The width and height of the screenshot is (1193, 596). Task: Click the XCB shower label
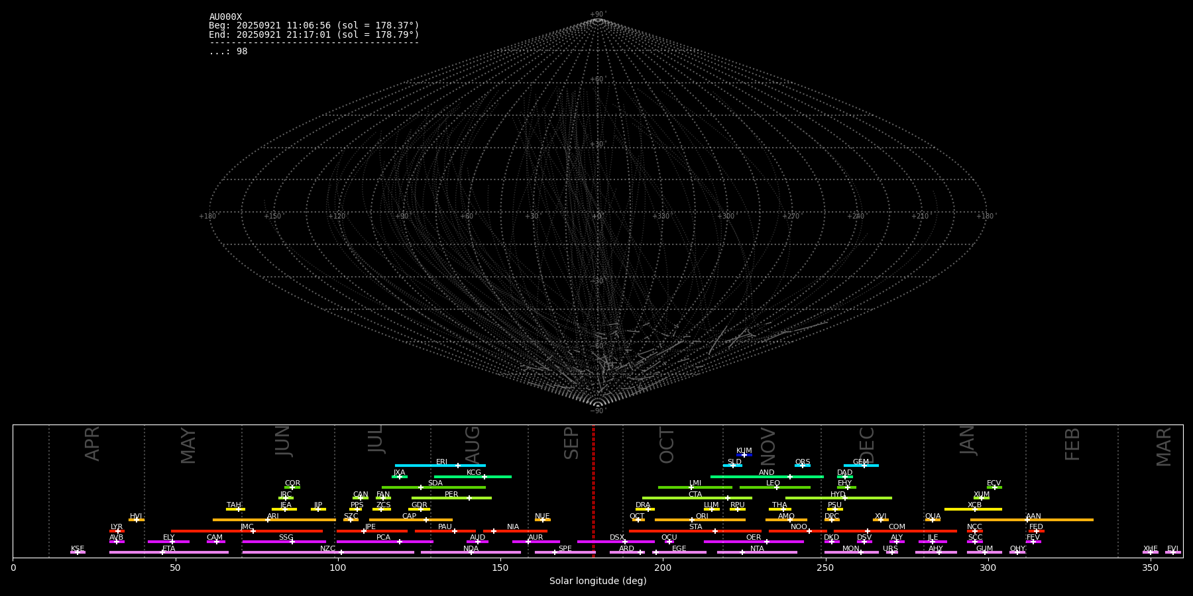pos(974,505)
